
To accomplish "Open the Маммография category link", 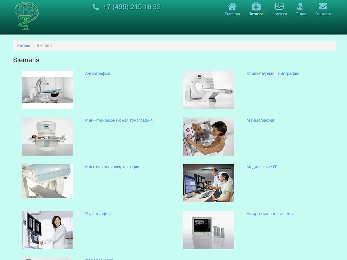I will tap(260, 120).
